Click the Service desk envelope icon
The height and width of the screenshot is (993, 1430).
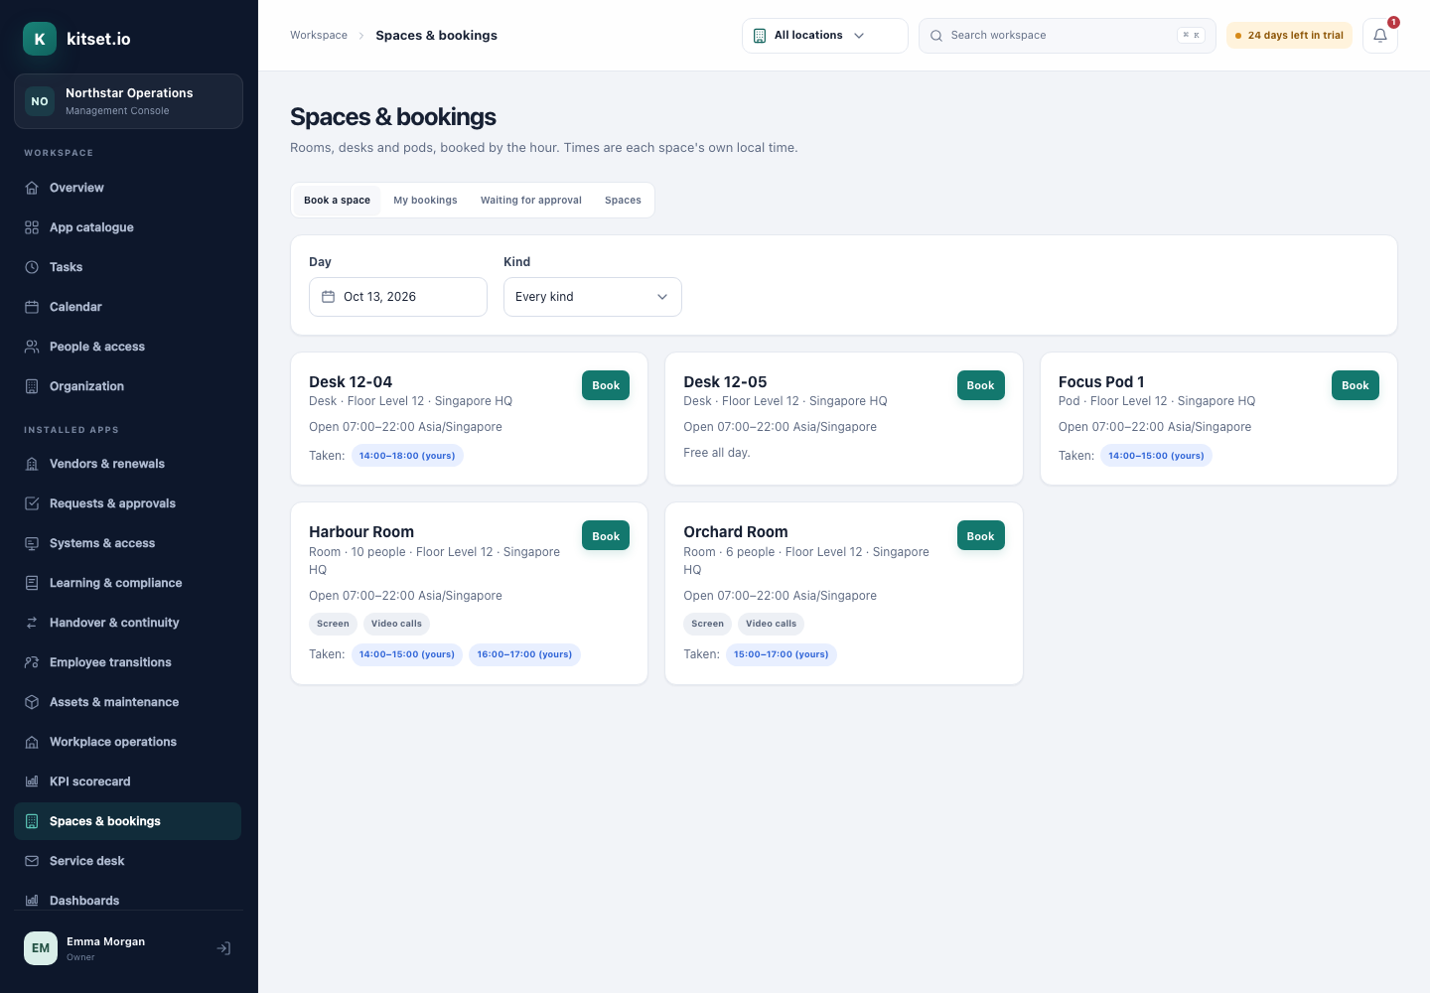click(32, 861)
